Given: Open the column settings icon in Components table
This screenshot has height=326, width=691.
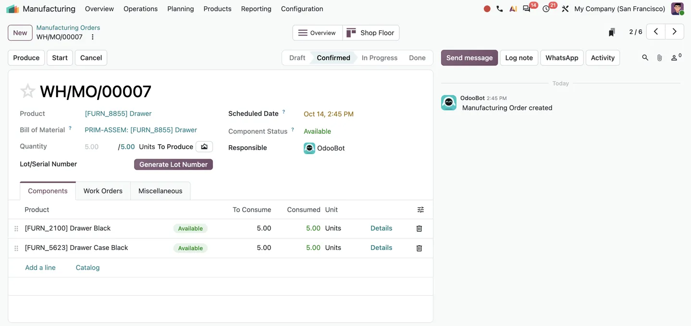Looking at the screenshot, I should pyautogui.click(x=420, y=210).
